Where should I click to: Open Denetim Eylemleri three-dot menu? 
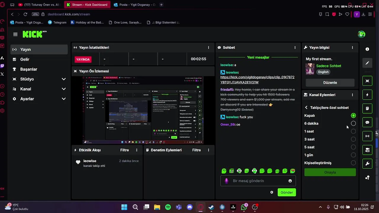point(208,150)
